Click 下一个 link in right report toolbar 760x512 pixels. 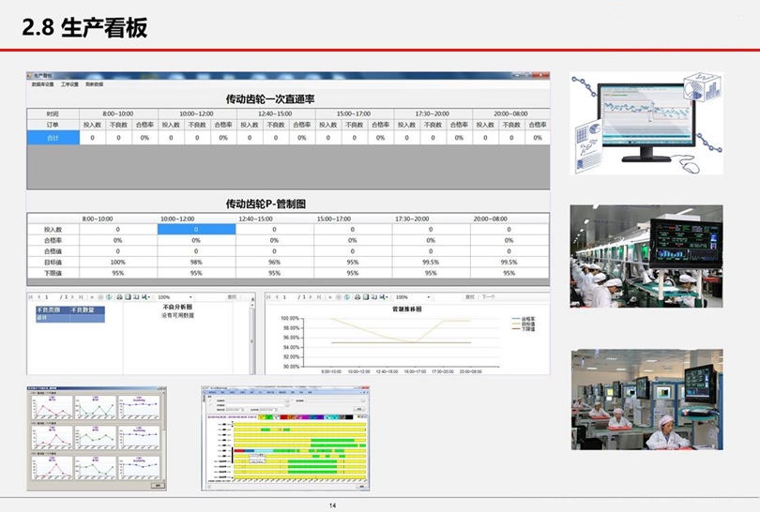[488, 297]
